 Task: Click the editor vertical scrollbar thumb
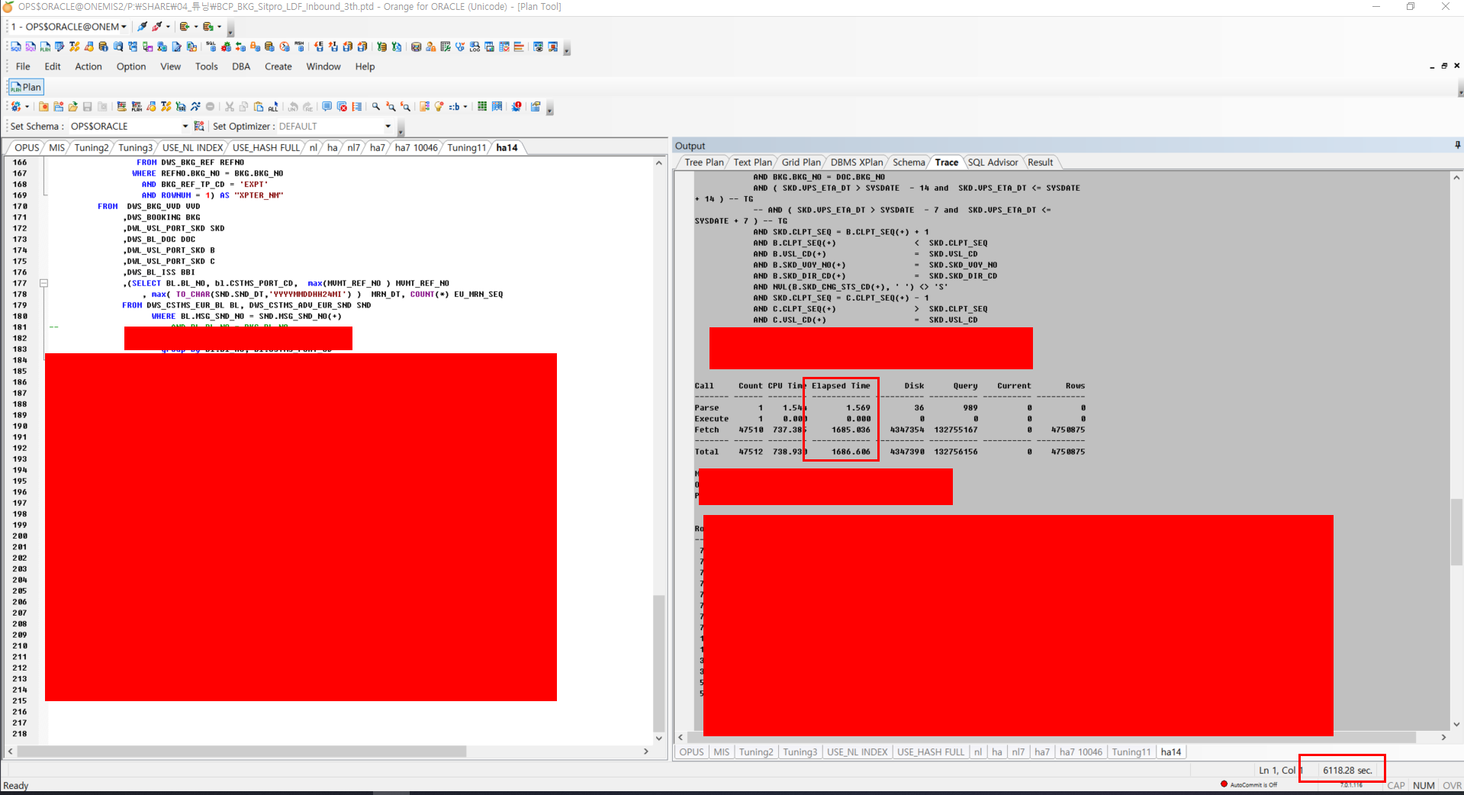pos(658,664)
